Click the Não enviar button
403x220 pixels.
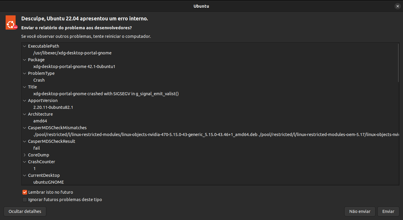click(360, 211)
